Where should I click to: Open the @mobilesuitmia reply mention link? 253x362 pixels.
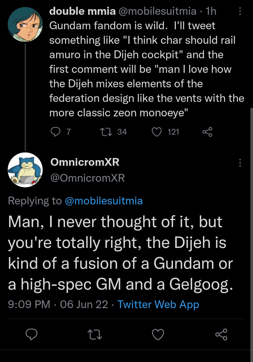[104, 201]
